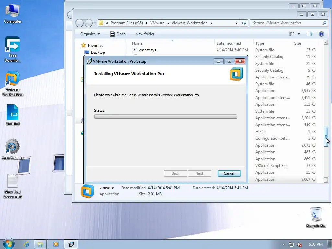The image size is (332, 249).
Task: Open the address bar history dropdown
Action: 236,23
